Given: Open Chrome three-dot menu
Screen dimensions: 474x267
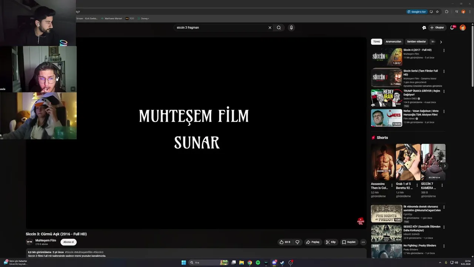Looking at the screenshot, I should (469, 11).
